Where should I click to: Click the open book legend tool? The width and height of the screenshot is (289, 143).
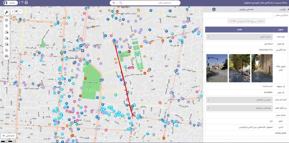pyautogui.click(x=6, y=56)
